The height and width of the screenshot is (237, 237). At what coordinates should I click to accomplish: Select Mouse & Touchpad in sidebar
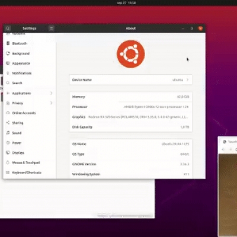[x=30, y=162]
